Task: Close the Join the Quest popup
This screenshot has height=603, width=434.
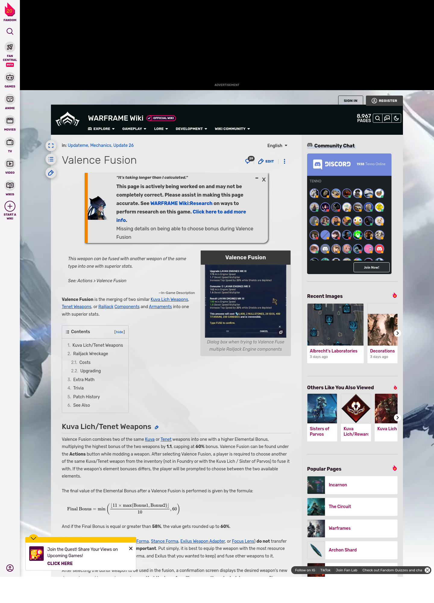Action: 131,548
